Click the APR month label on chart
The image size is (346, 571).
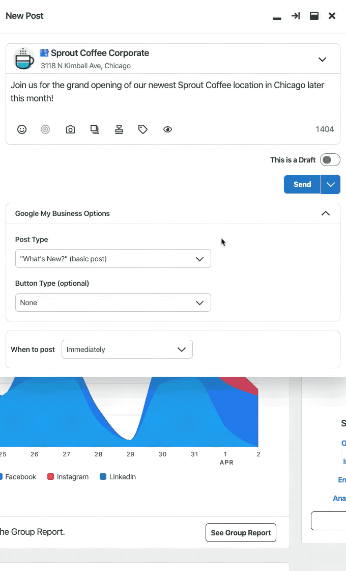[226, 463]
